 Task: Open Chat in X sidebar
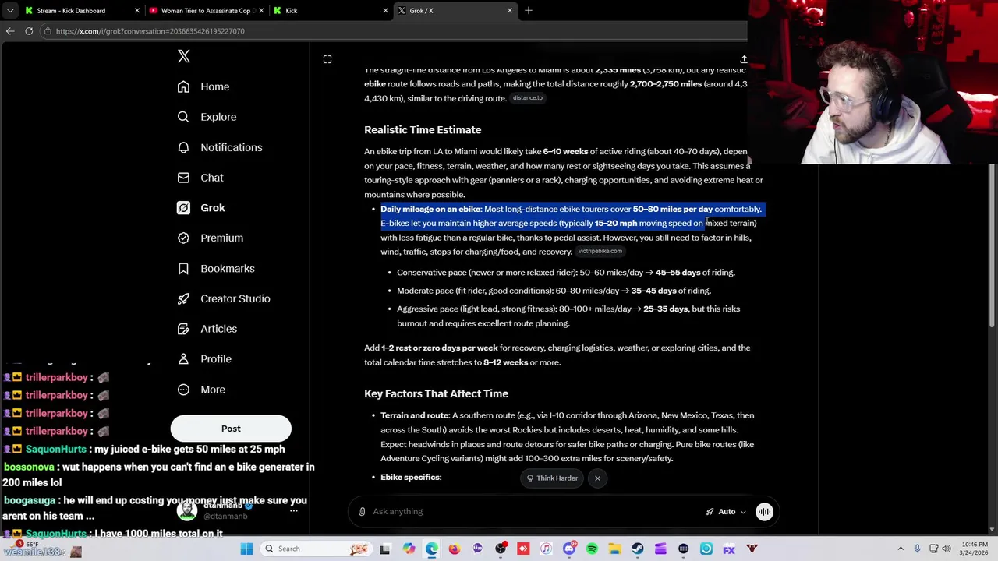pos(200,178)
